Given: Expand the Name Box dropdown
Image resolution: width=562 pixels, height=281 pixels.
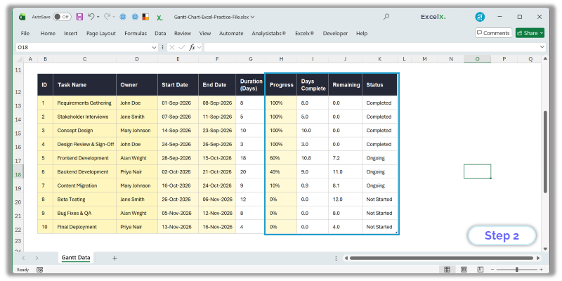Looking at the screenshot, I should (154, 47).
